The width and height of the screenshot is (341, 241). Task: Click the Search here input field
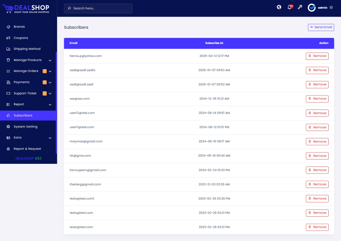point(101,8)
